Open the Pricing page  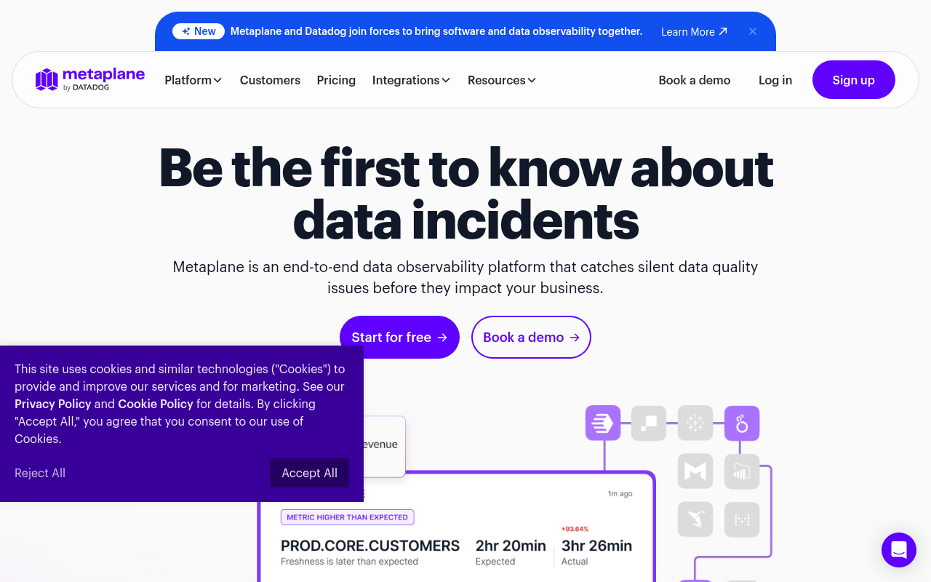coord(336,80)
